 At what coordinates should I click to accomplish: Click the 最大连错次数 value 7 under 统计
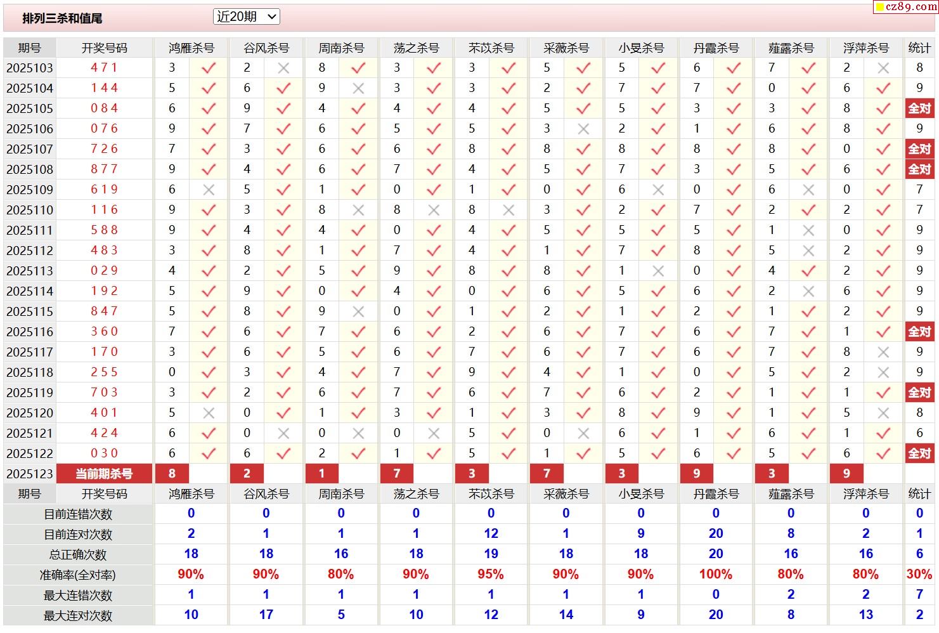919,595
